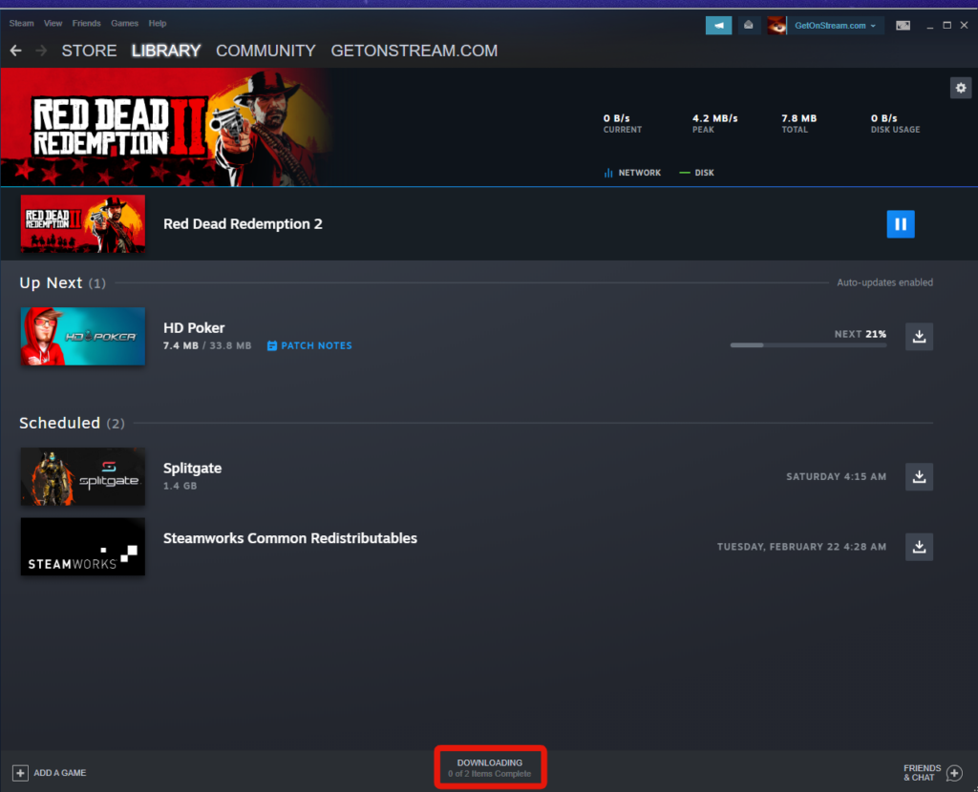Click the Red Dead Redemption 2 thumbnail
The image size is (978, 792).
tap(83, 223)
